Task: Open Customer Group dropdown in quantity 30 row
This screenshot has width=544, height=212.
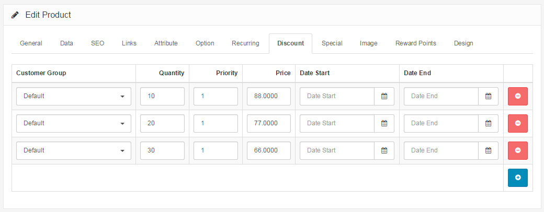Action: (74, 150)
